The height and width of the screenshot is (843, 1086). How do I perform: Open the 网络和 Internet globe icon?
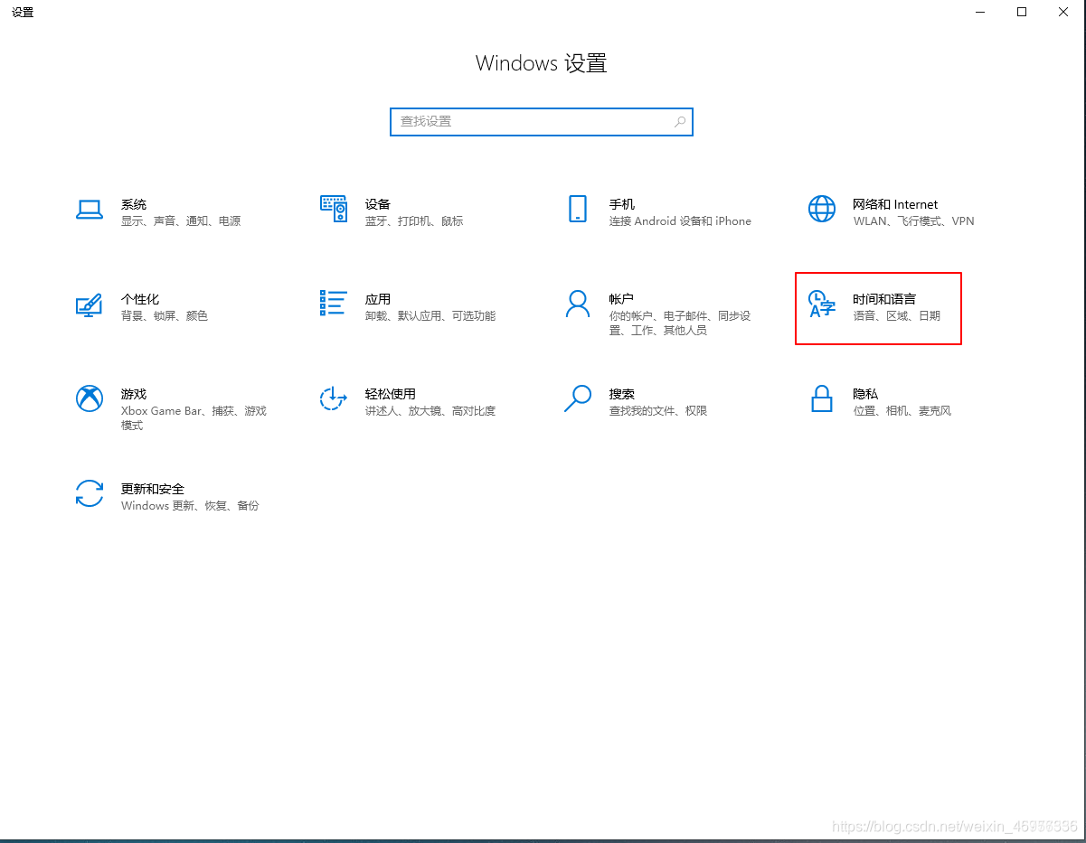tap(822, 209)
